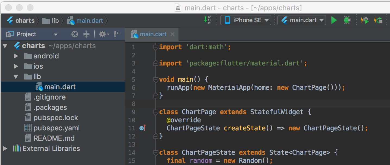Click the 'dart:math' import string
This screenshot has width=390, height=165.
coord(207,47)
